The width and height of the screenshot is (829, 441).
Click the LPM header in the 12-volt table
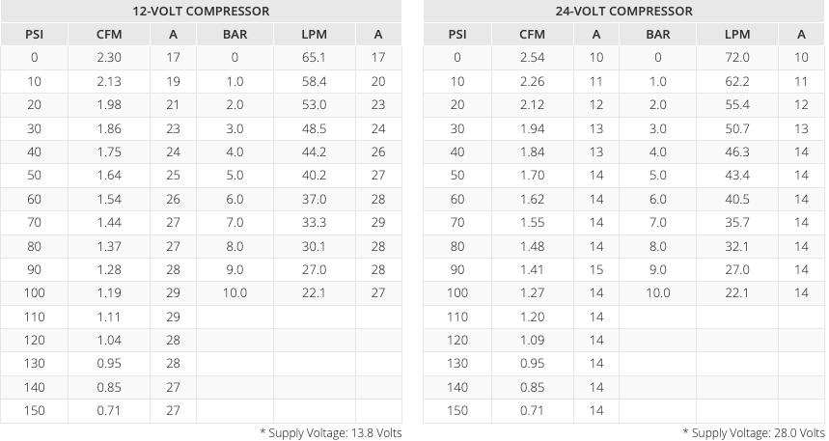(x=314, y=35)
